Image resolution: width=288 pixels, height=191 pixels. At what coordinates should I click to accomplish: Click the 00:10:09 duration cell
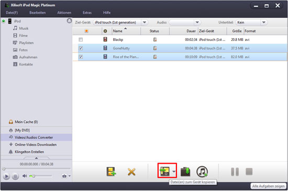[x=191, y=57]
